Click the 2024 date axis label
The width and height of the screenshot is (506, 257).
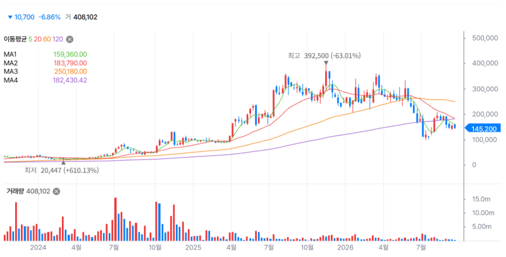(x=38, y=248)
